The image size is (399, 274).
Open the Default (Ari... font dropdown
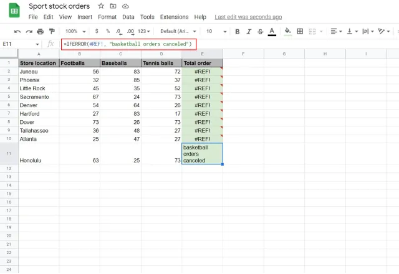(178, 31)
